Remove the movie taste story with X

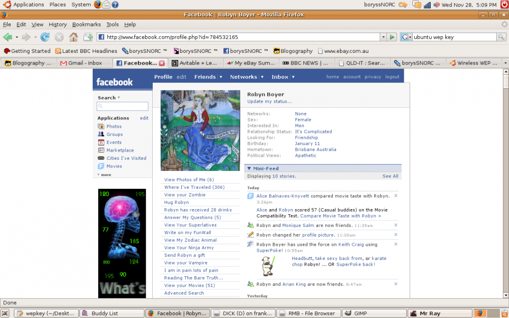(x=395, y=196)
